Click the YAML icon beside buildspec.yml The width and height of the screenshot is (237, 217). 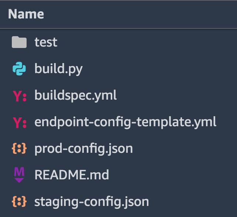click(19, 96)
